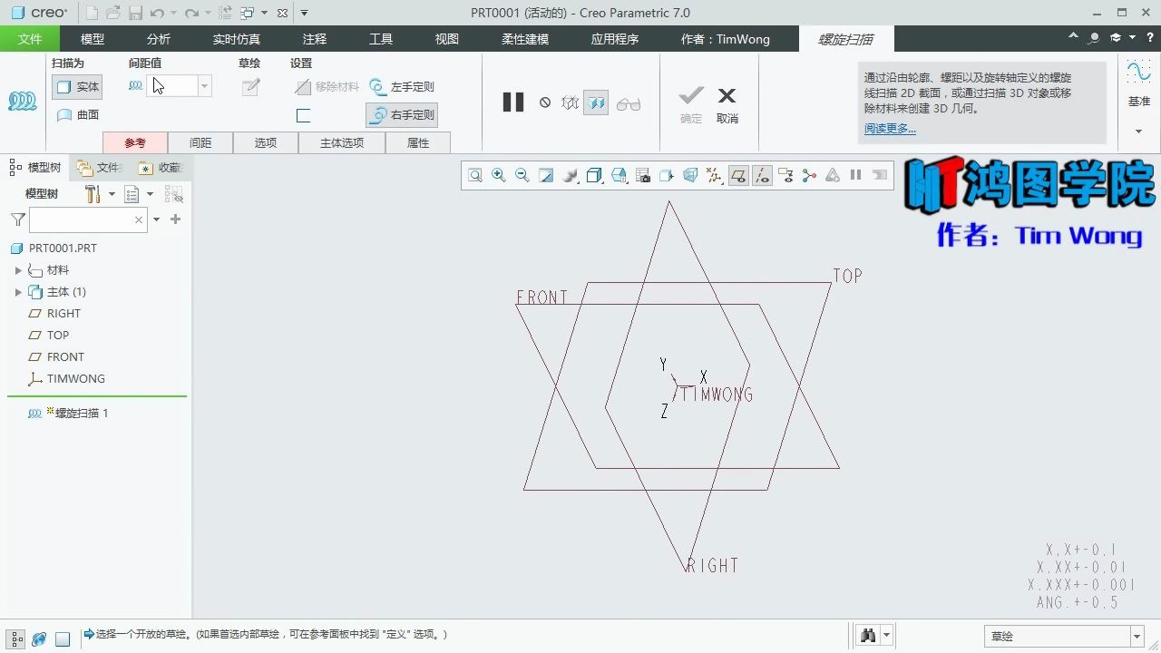Viewport: 1161px width, 653px height.
Task: Click the pause icon in graphics toolbar
Action: pos(855,176)
